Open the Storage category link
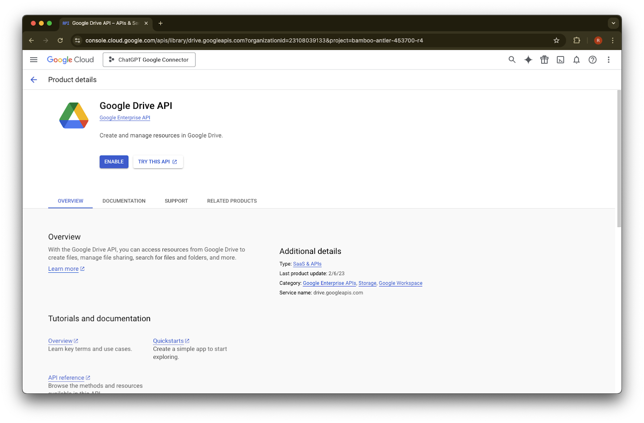644x423 pixels. click(x=367, y=283)
